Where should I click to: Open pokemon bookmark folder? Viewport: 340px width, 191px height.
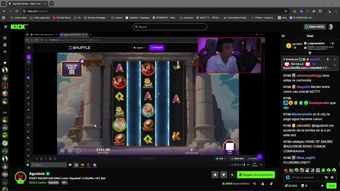click(x=187, y=18)
